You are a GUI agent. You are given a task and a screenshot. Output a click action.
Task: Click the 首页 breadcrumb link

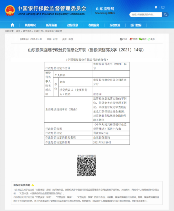point(18,31)
